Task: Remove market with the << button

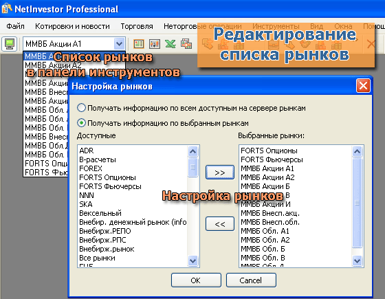Action: (220, 224)
